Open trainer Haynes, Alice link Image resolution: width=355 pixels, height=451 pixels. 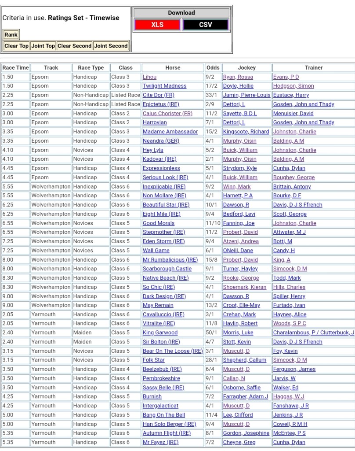(x=290, y=314)
